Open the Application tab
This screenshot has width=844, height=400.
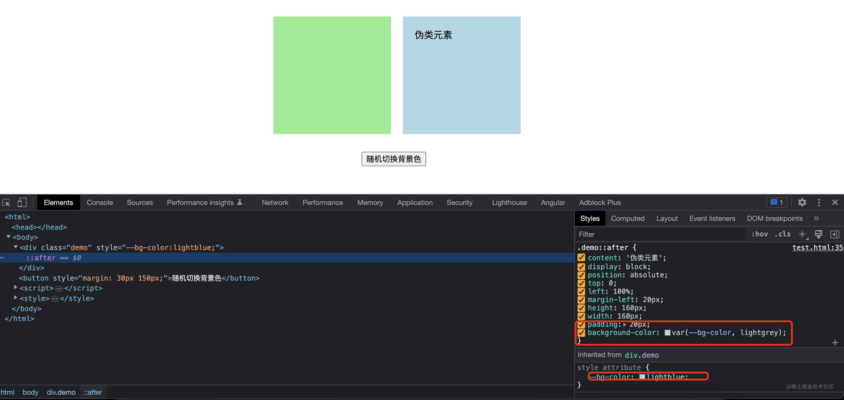(x=415, y=203)
